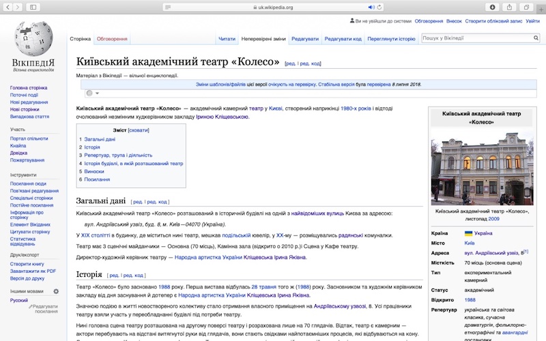Select the Читати tab

pyautogui.click(x=227, y=39)
